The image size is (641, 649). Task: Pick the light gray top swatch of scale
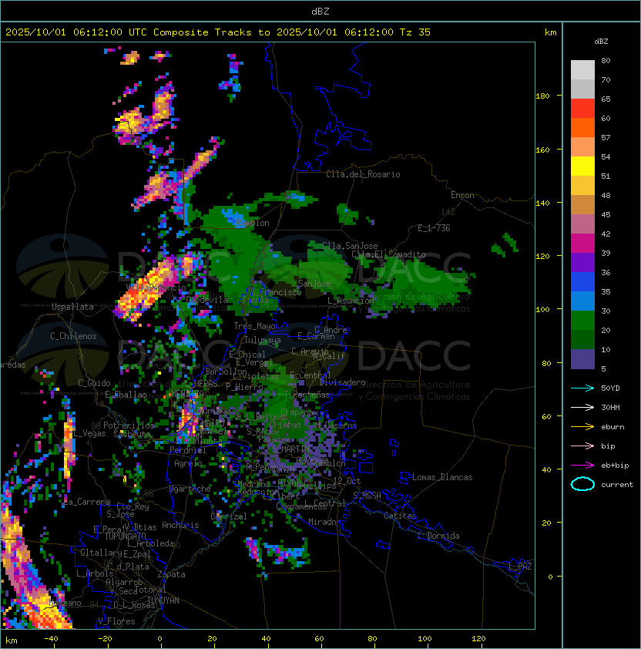pyautogui.click(x=582, y=70)
